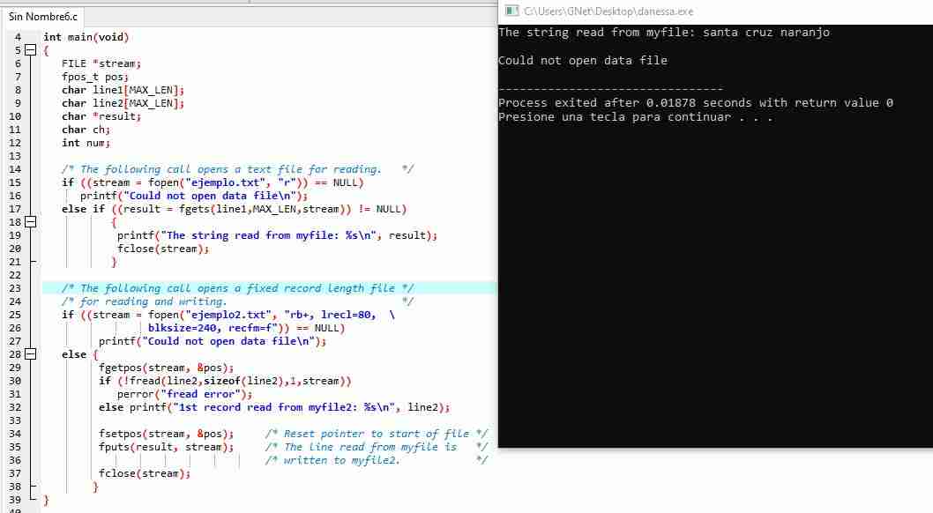
Task: Click the 'char line1[MAX_LEN];' line
Action: click(123, 90)
